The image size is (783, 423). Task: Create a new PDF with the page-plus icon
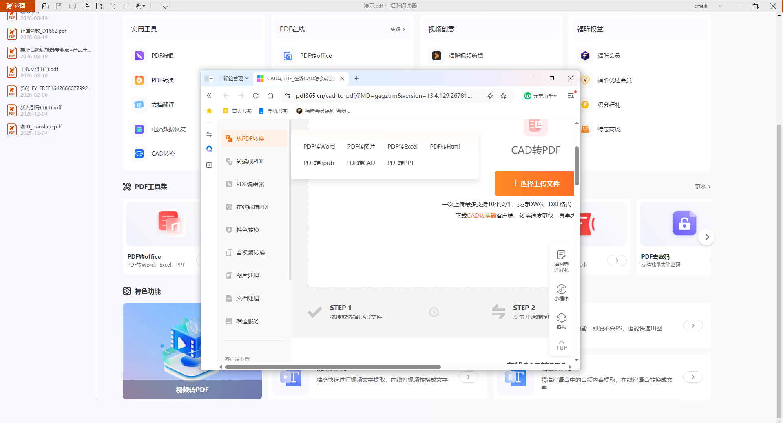[x=99, y=6]
